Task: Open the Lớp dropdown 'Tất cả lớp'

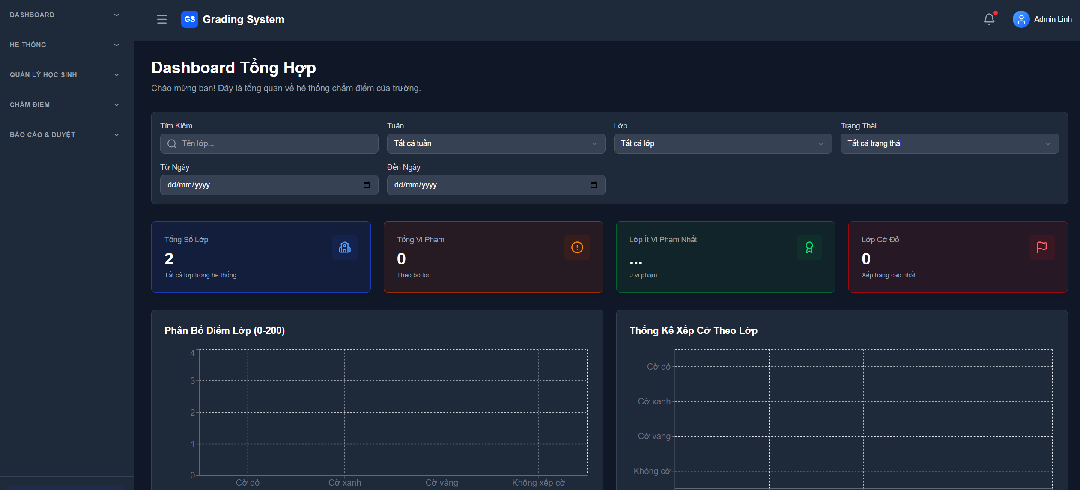Action: coord(722,143)
